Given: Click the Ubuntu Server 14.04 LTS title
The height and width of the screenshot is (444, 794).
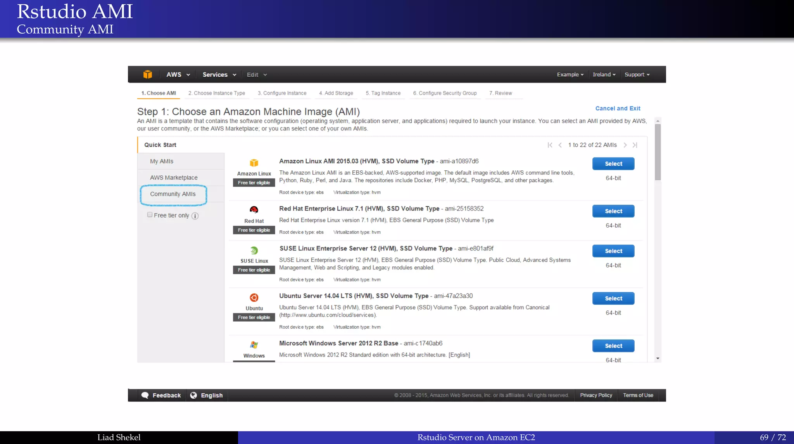Looking at the screenshot, I should coord(354,296).
